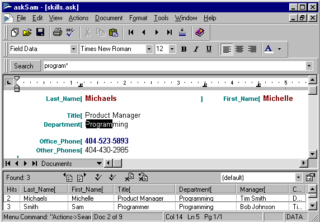The height and width of the screenshot is (222, 320).
Task: Click results list scroll down arrow
Action: [313, 206]
